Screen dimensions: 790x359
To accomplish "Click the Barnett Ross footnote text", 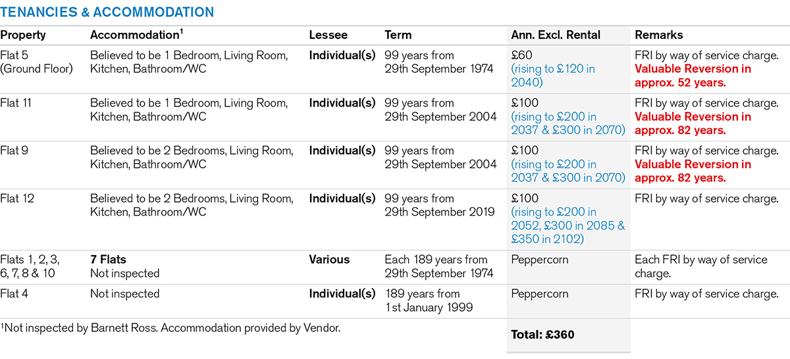I will [x=171, y=327].
